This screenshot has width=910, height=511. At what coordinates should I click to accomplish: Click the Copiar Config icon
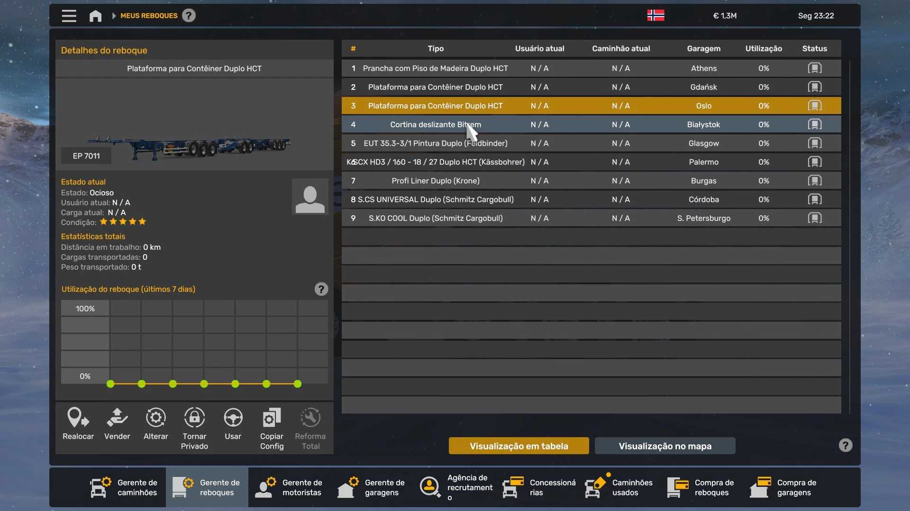click(x=272, y=418)
